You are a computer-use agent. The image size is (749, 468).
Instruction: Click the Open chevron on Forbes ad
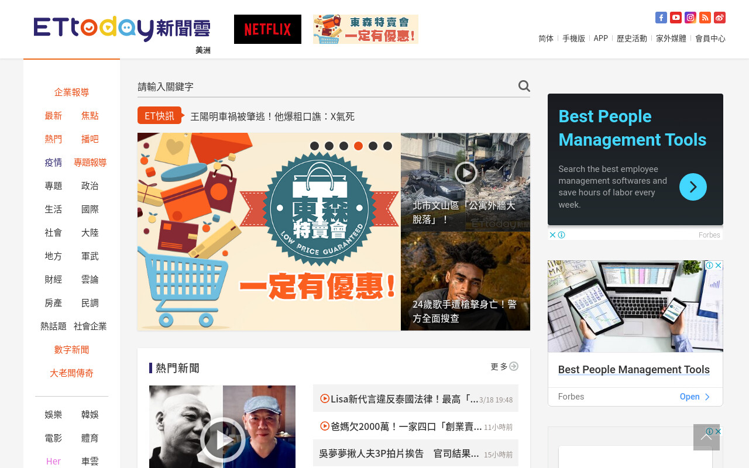click(x=707, y=397)
